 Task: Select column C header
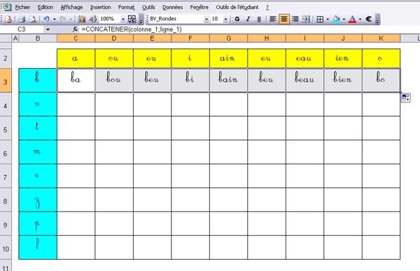tap(76, 39)
